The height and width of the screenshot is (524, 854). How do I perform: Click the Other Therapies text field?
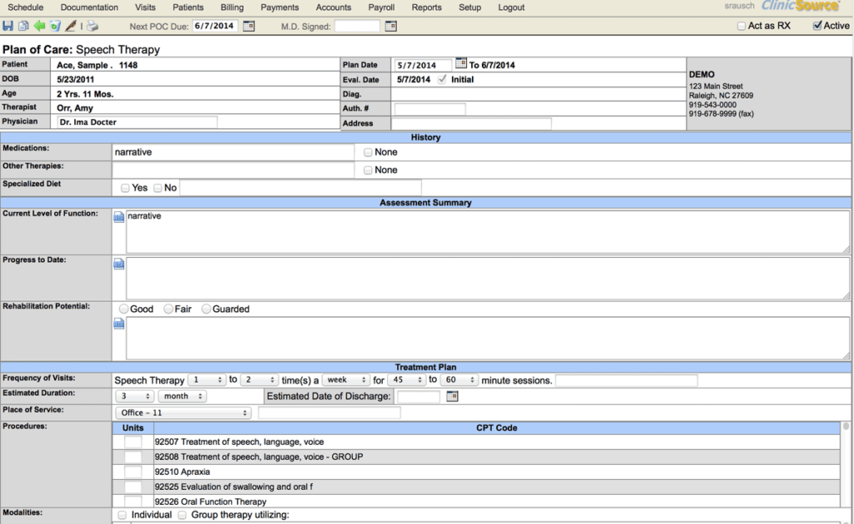pyautogui.click(x=234, y=170)
